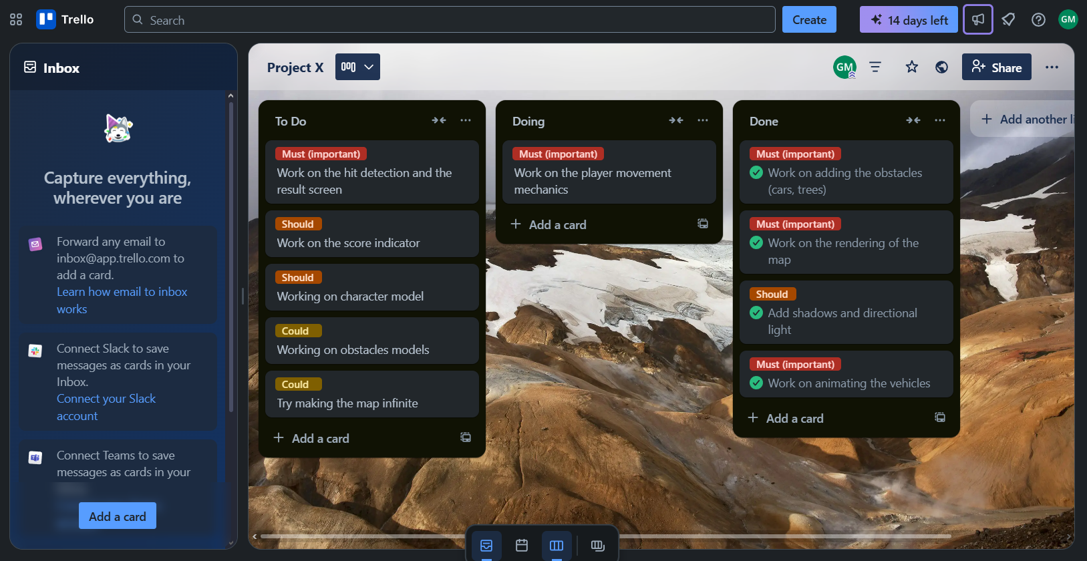Uncheck 'Add shadows and directional light' card

tap(756, 313)
